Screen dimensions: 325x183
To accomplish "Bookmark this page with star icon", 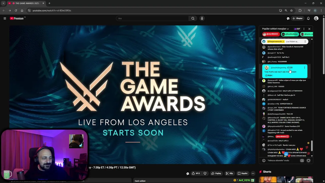I will [x=291, y=10].
